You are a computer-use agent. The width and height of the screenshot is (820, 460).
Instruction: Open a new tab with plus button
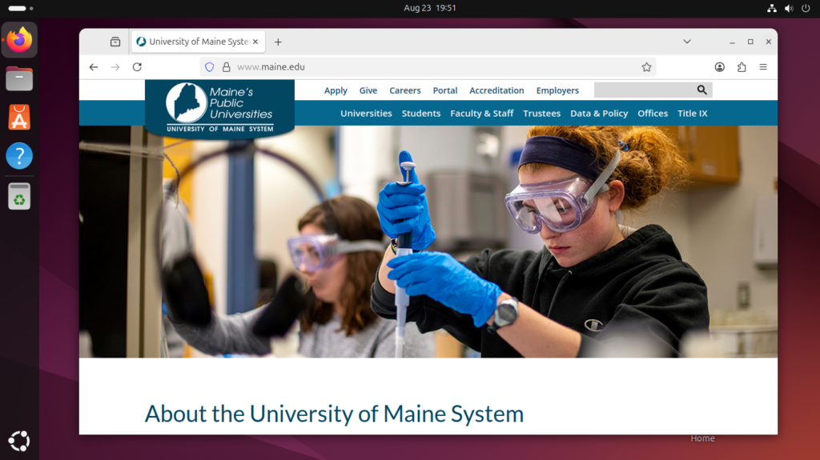[x=278, y=42]
